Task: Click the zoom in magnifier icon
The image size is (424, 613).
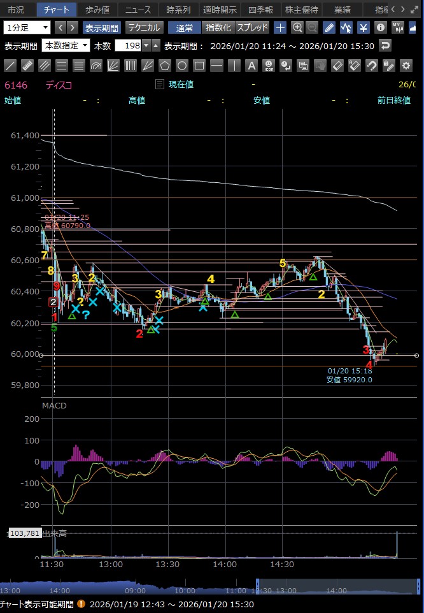Action: (297, 27)
